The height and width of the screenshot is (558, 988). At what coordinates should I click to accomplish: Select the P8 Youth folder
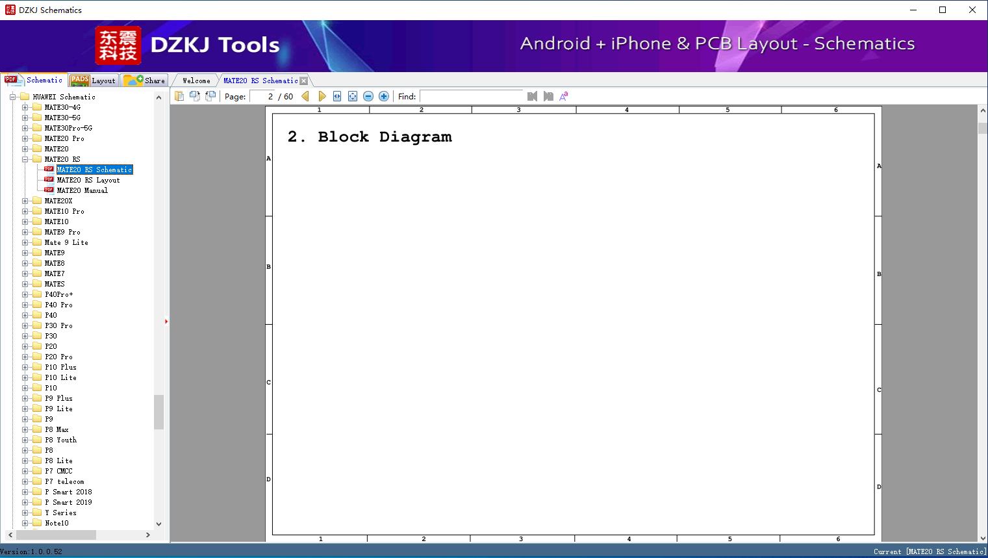60,440
